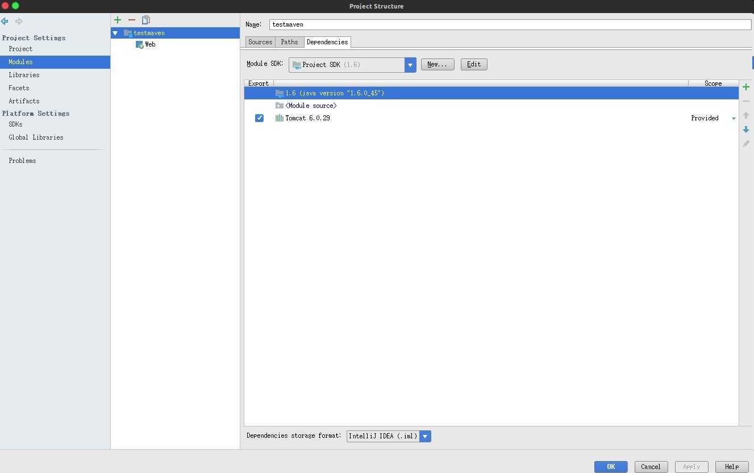The image size is (754, 473).
Task: Select the Dependencies tab
Action: [x=327, y=42]
